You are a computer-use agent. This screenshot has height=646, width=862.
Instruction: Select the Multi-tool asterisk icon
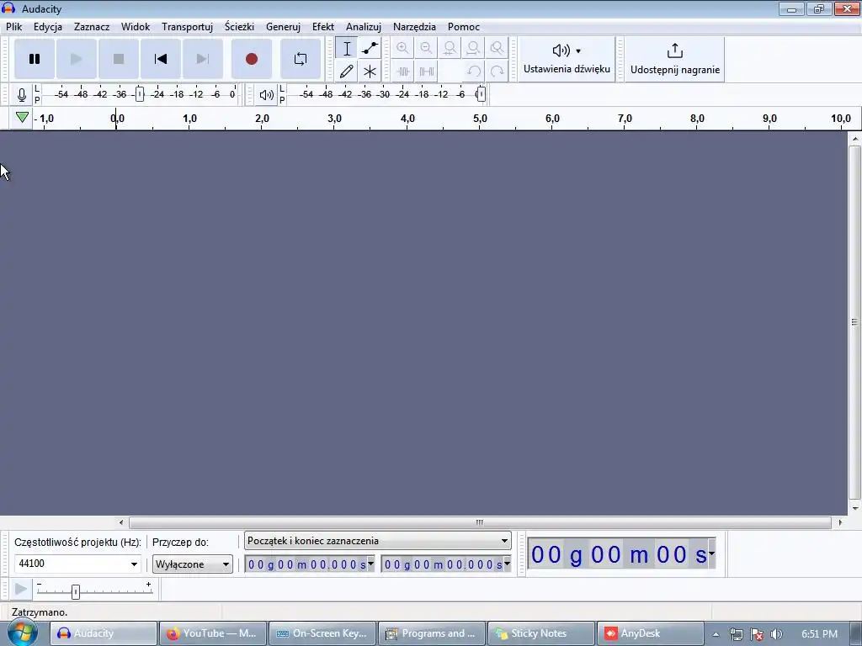(370, 71)
